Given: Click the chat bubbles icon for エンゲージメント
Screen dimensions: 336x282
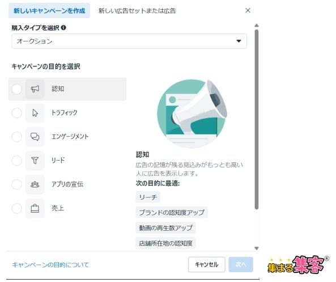Looking at the screenshot, I should tap(35, 137).
